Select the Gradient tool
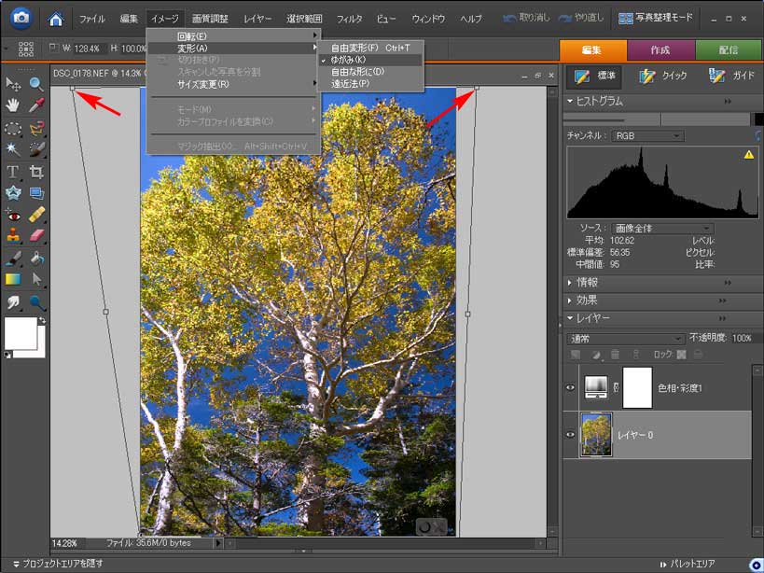This screenshot has width=764, height=573. (13, 279)
